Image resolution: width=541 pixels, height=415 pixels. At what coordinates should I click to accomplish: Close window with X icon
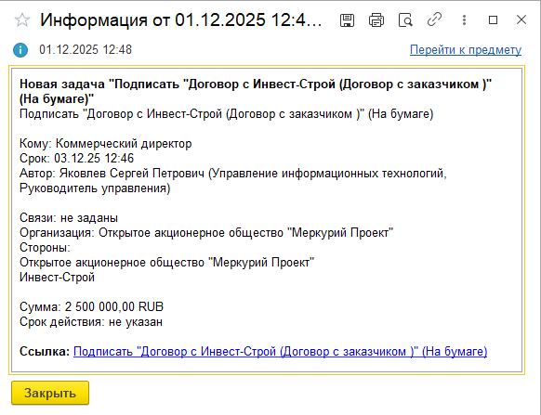[521, 19]
